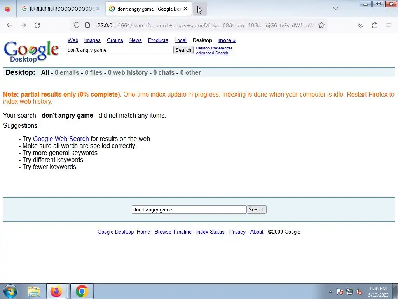Filter by 0 web history
398x299 pixels.
coord(127,73)
